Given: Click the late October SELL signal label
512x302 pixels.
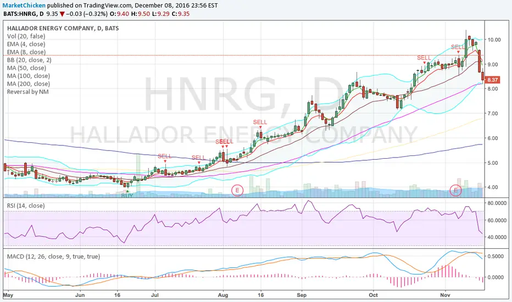Looking at the screenshot, I should click(424, 58).
